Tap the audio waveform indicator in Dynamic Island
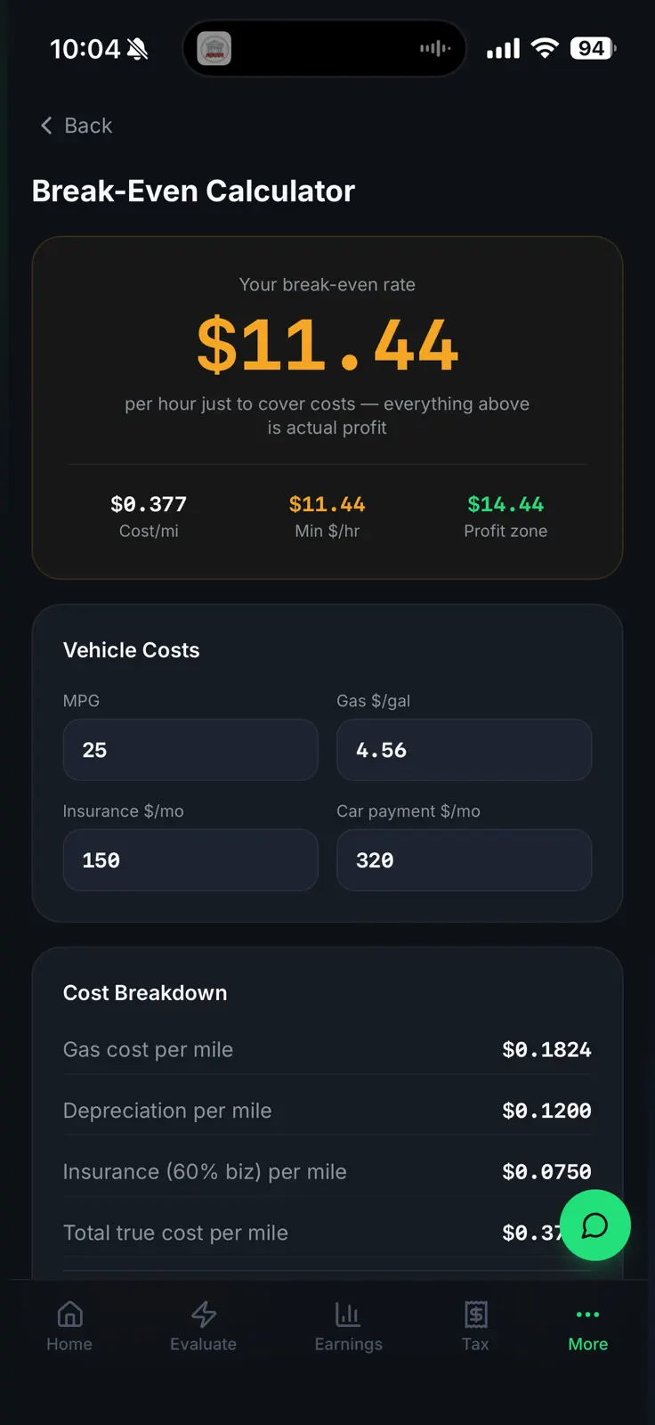The image size is (655, 1425). pos(435,48)
